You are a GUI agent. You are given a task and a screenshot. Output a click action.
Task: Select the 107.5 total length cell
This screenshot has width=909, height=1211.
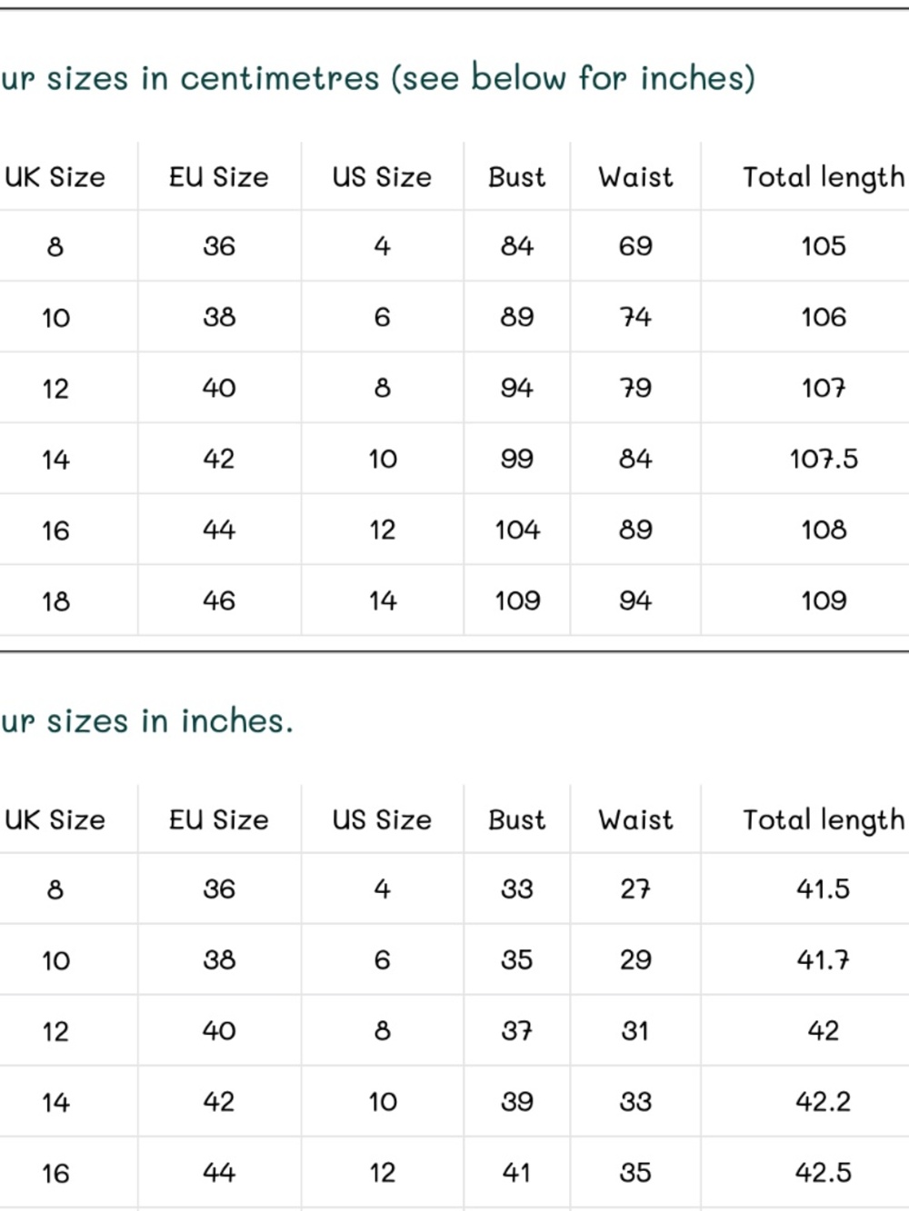pyautogui.click(x=824, y=459)
